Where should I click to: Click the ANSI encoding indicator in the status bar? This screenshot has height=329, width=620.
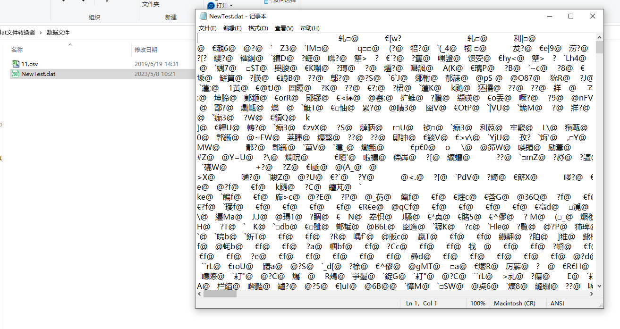pyautogui.click(x=557, y=303)
